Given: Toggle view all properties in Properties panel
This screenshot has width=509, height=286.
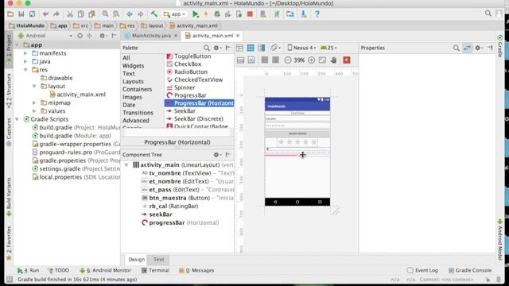Looking at the screenshot, I should 467,48.
